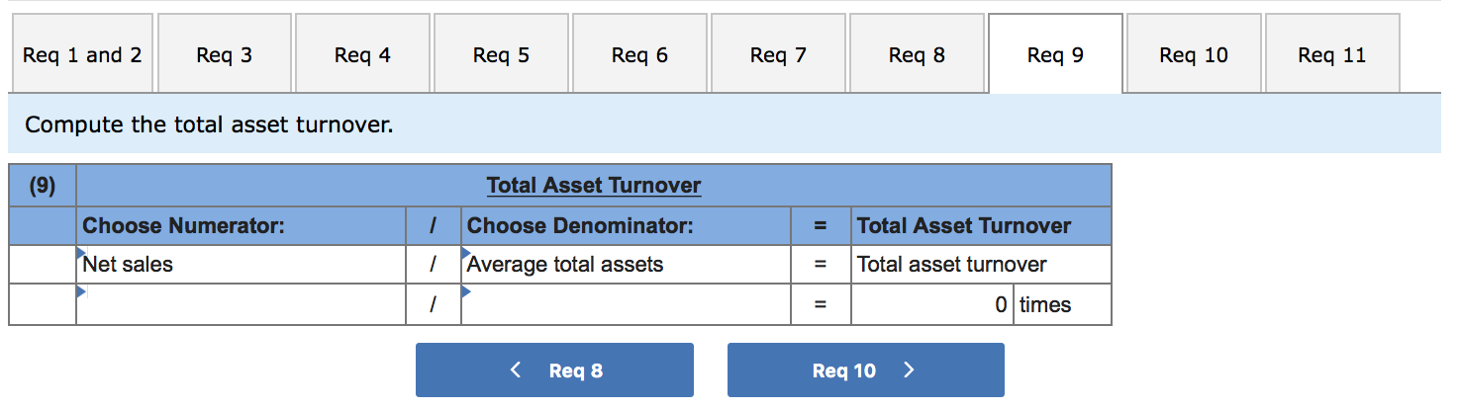
Task: Click the '(9)' row label
Action: (42, 186)
